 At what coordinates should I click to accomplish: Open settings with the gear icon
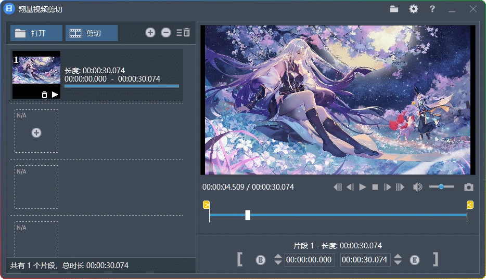pos(414,9)
